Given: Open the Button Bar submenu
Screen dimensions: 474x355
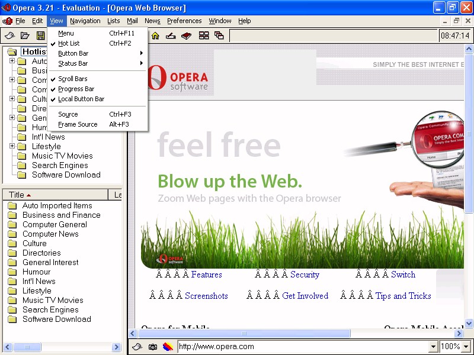Looking at the screenshot, I should point(97,53).
